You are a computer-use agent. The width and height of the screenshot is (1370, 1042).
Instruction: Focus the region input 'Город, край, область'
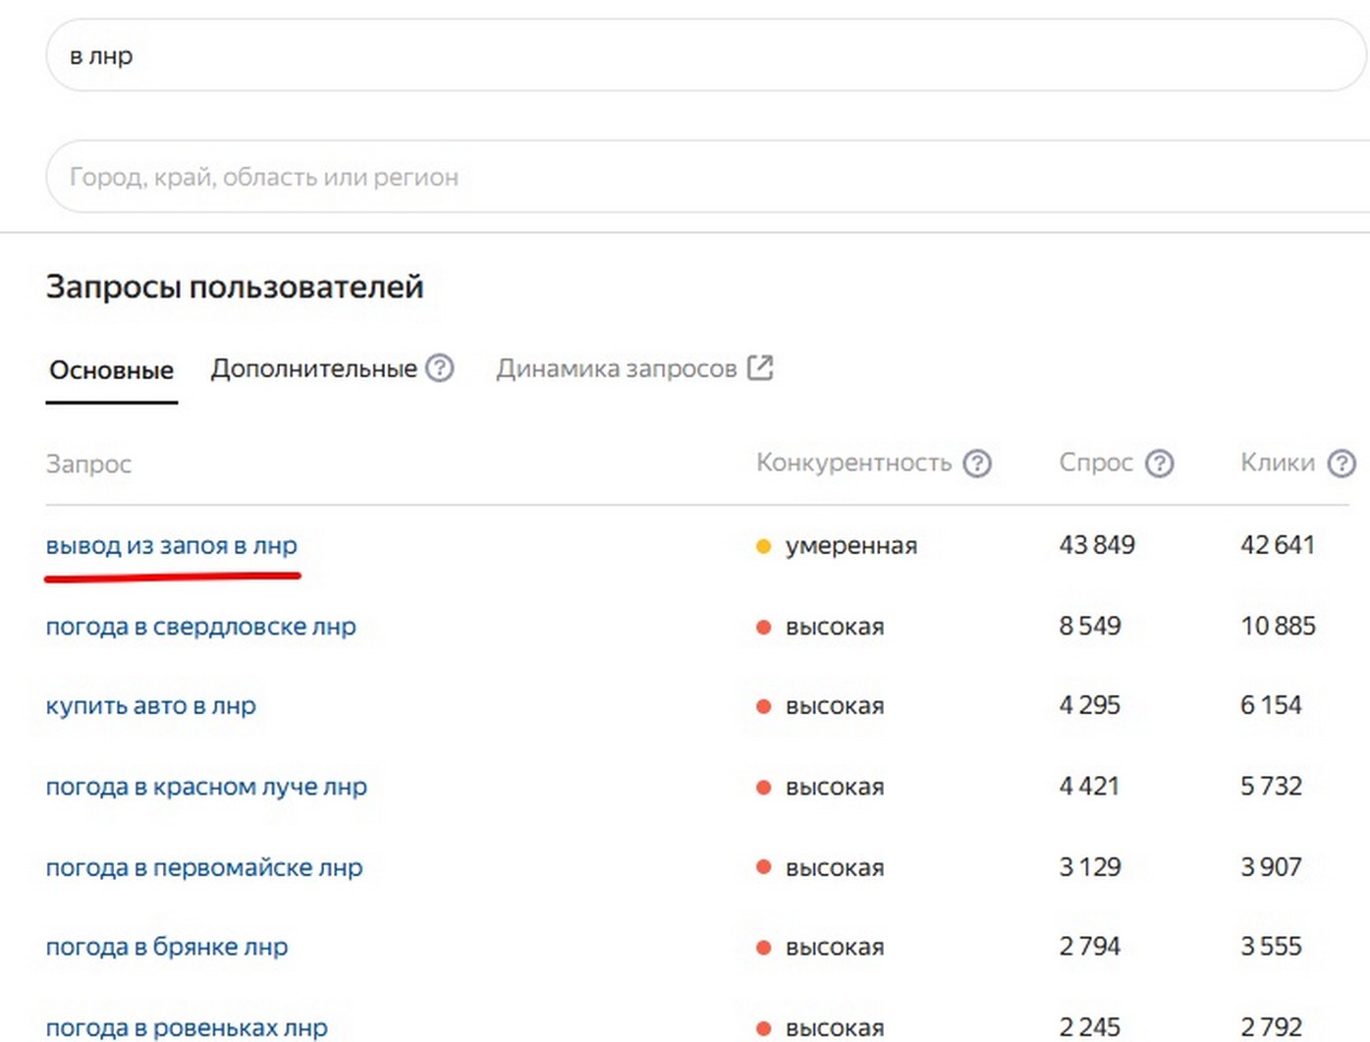[x=687, y=177]
